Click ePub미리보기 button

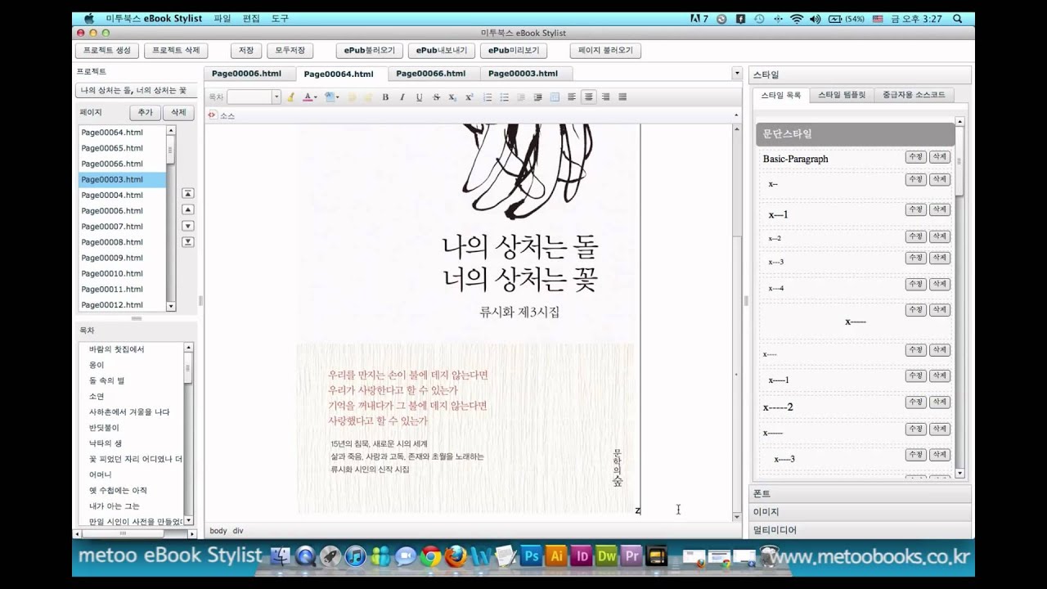[x=514, y=51]
